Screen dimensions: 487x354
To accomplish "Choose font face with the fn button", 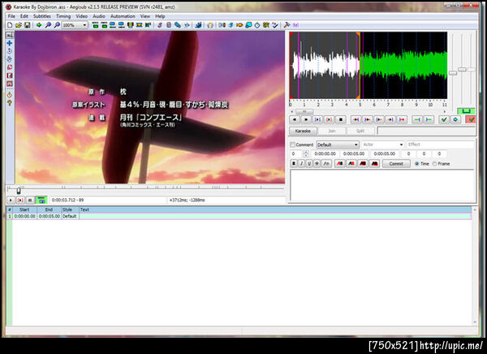I will [x=326, y=163].
